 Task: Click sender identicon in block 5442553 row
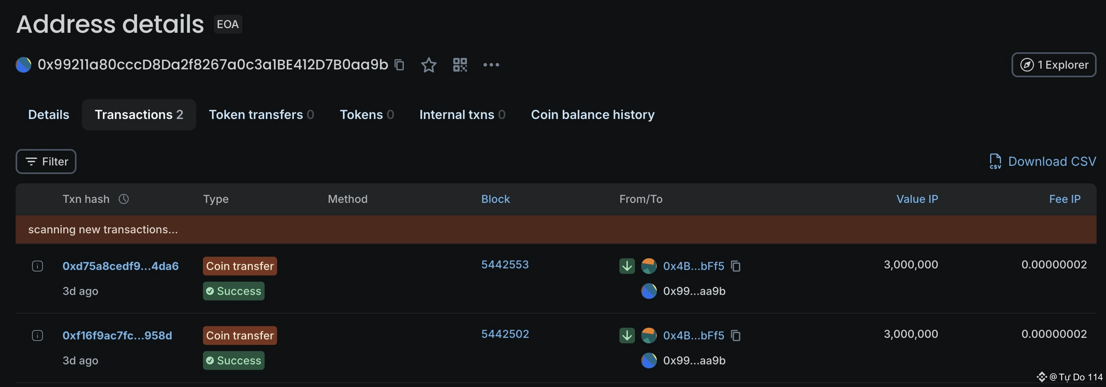pyautogui.click(x=649, y=266)
